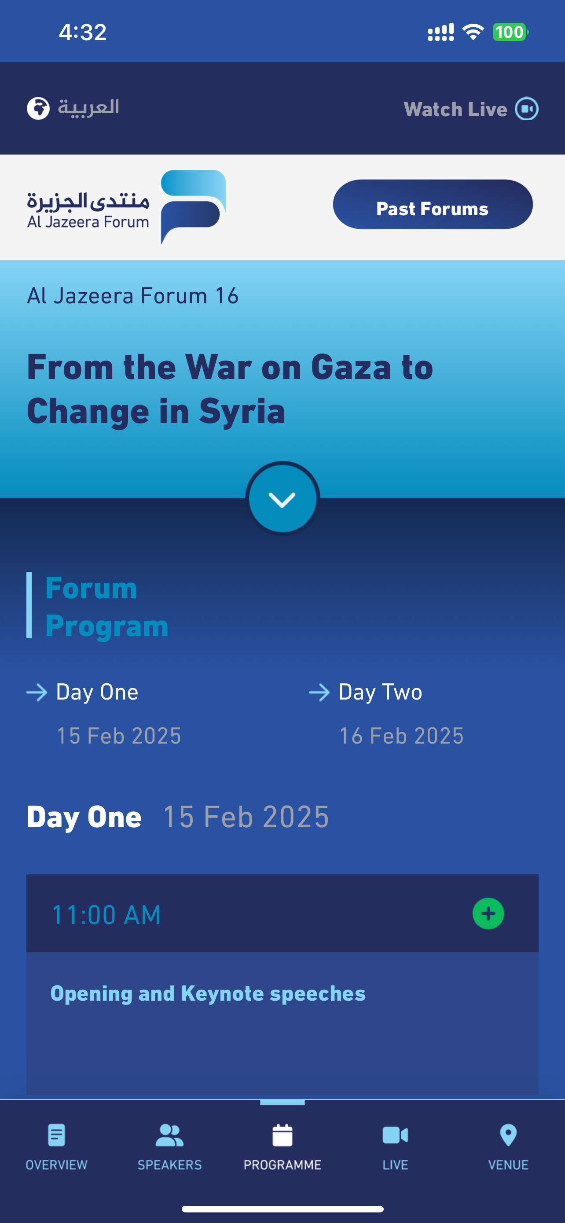Tap the Watch Live camera icon
Screen dimensions: 565x1223
(527, 109)
